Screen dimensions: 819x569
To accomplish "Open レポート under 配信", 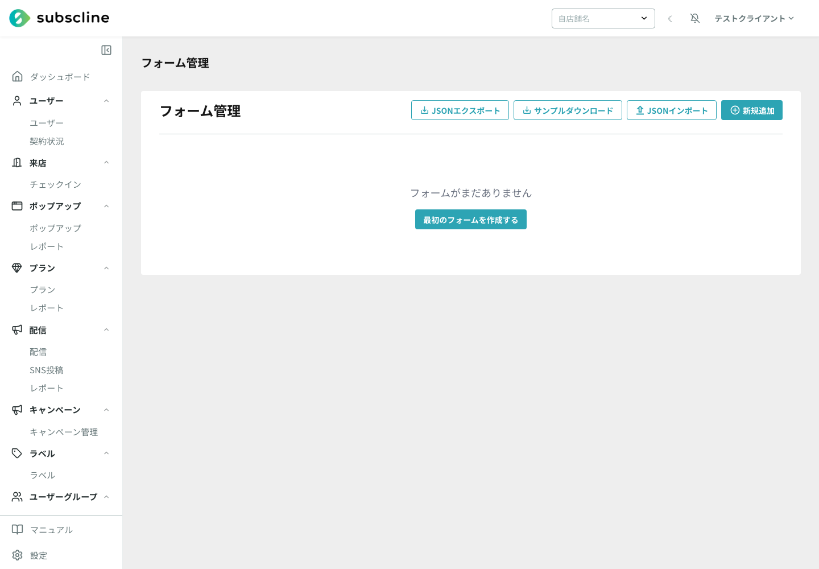I will tap(47, 388).
